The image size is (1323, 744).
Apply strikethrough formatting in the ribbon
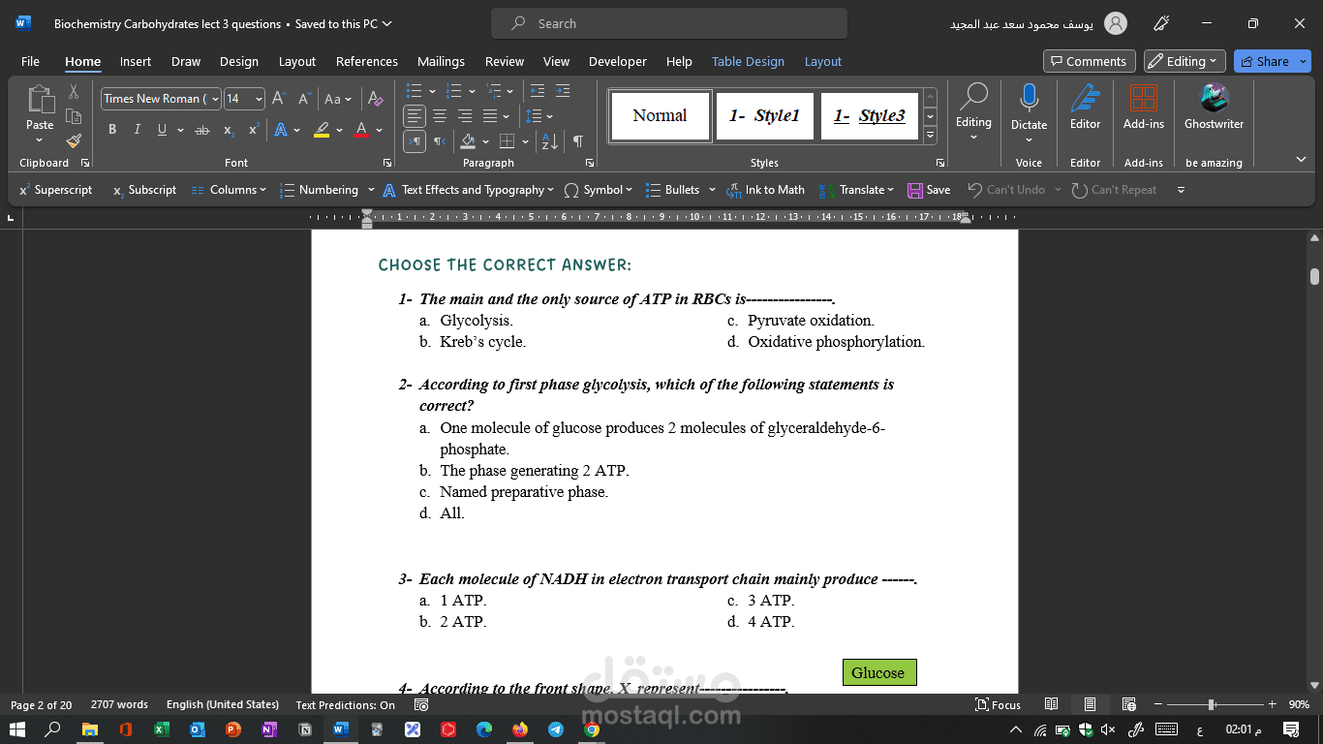tap(201, 130)
